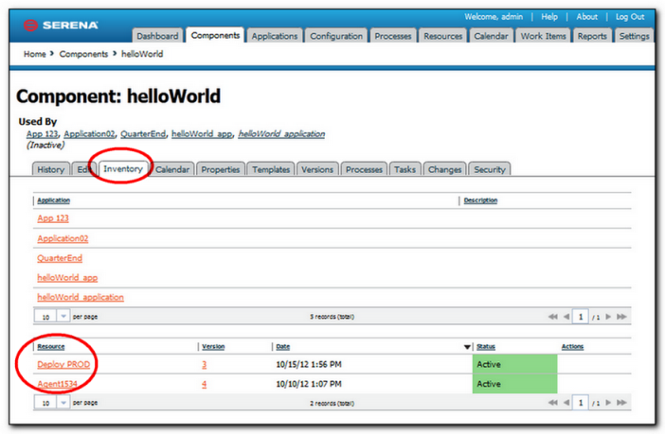This screenshot has width=665, height=434.
Task: Click Log Out link
Action: pos(630,17)
